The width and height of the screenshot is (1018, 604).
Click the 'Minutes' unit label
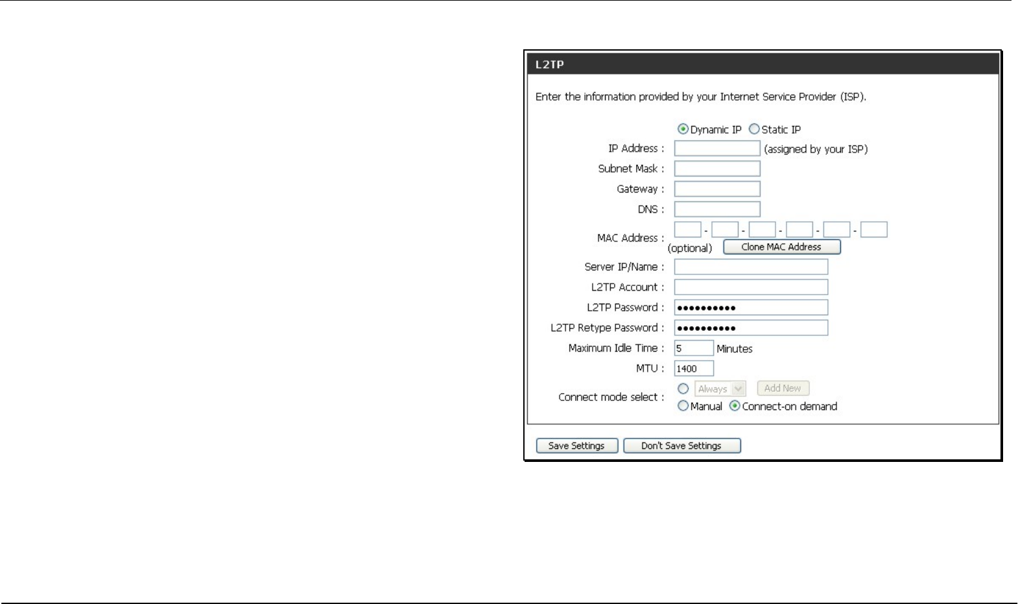click(735, 349)
